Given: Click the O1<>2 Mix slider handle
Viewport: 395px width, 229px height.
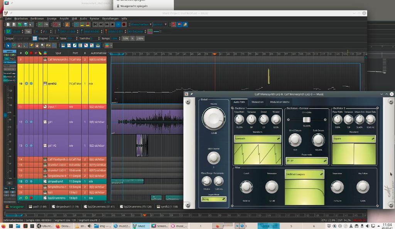Looking at the screenshot, I should coord(307,120).
